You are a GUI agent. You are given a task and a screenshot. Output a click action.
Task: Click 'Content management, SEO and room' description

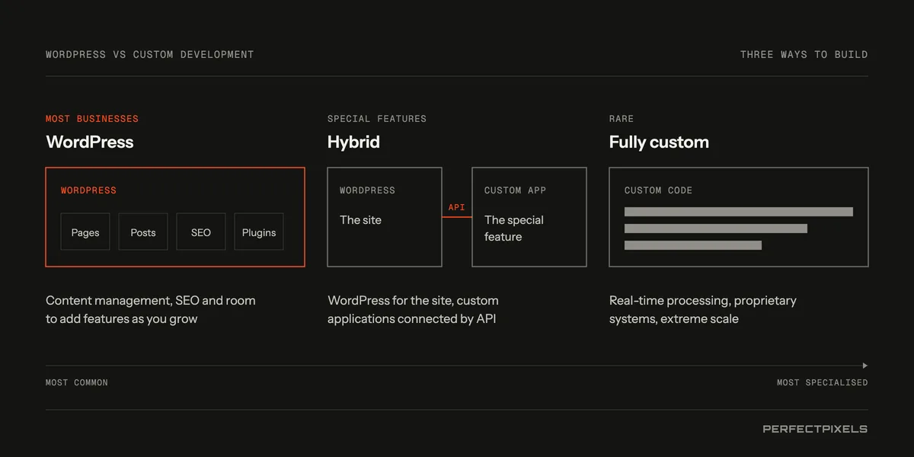[151, 301]
